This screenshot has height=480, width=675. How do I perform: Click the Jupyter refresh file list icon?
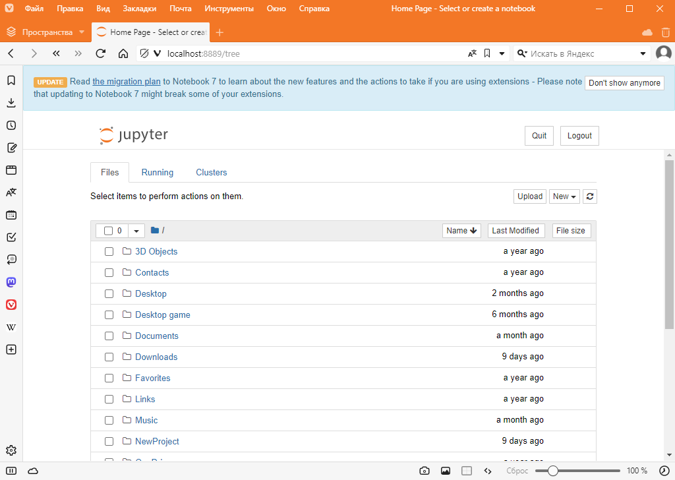point(591,196)
